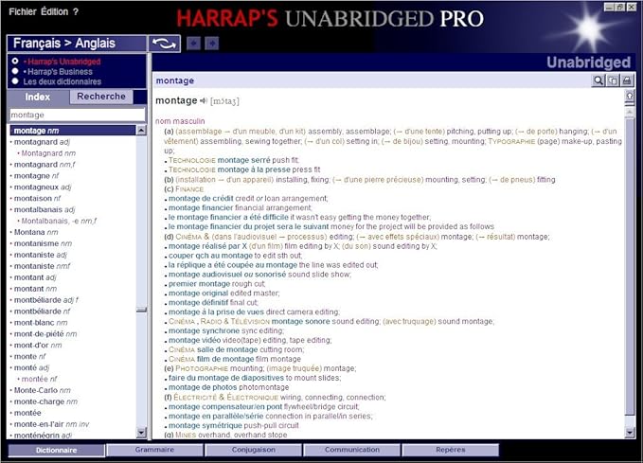
Task: Click the phrase 'montage de crédit' in entry
Action: pos(201,198)
